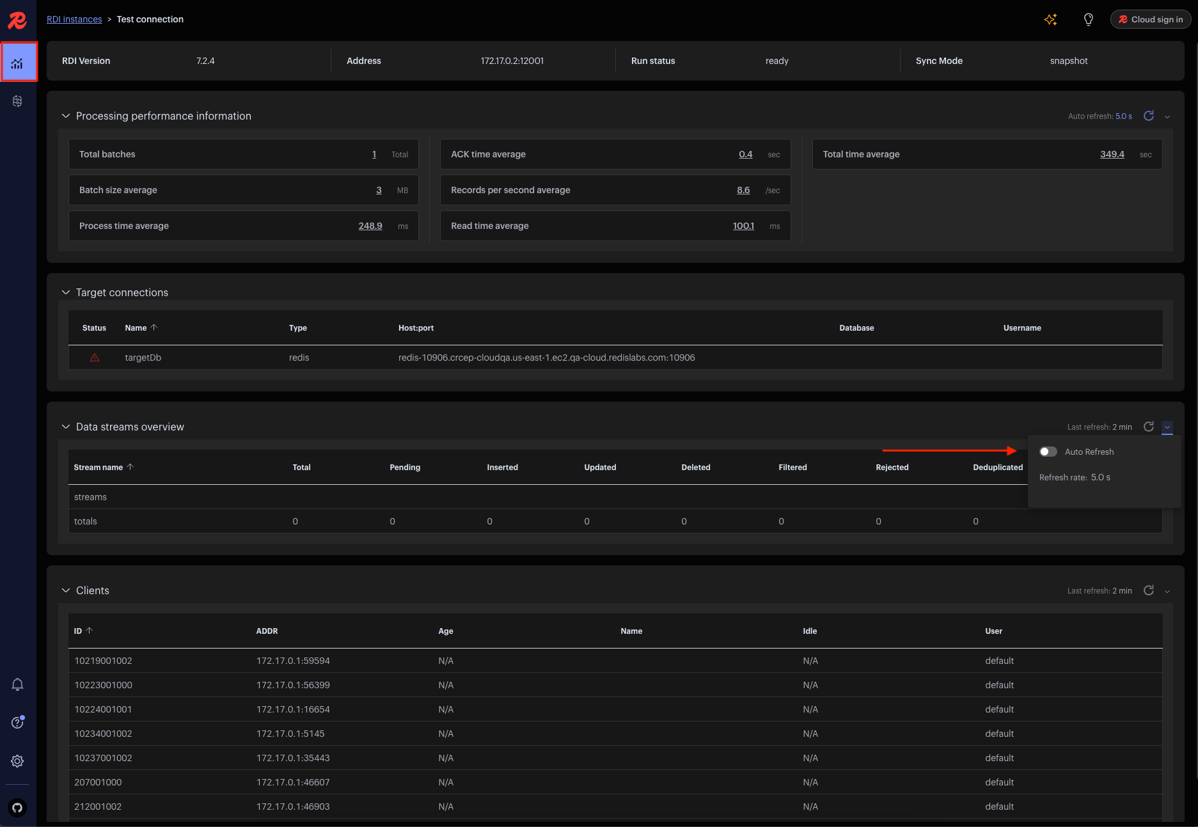
Task: Click the Cloud sign in button
Action: tap(1150, 19)
